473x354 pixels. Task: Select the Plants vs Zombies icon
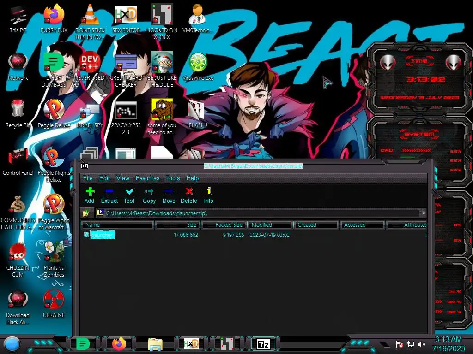pyautogui.click(x=54, y=260)
